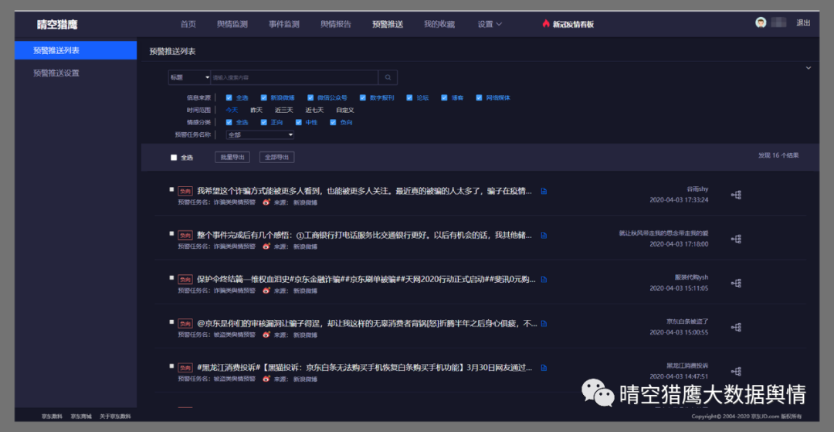Screen dimensions: 834x432
Task: Click spread-path icon for 黑龙江消费投诉 post
Action: click(736, 372)
